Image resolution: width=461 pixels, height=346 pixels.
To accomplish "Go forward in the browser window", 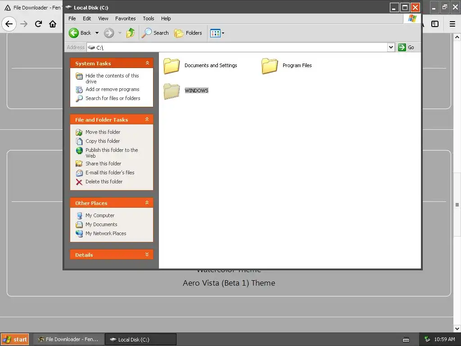I will click(24, 24).
